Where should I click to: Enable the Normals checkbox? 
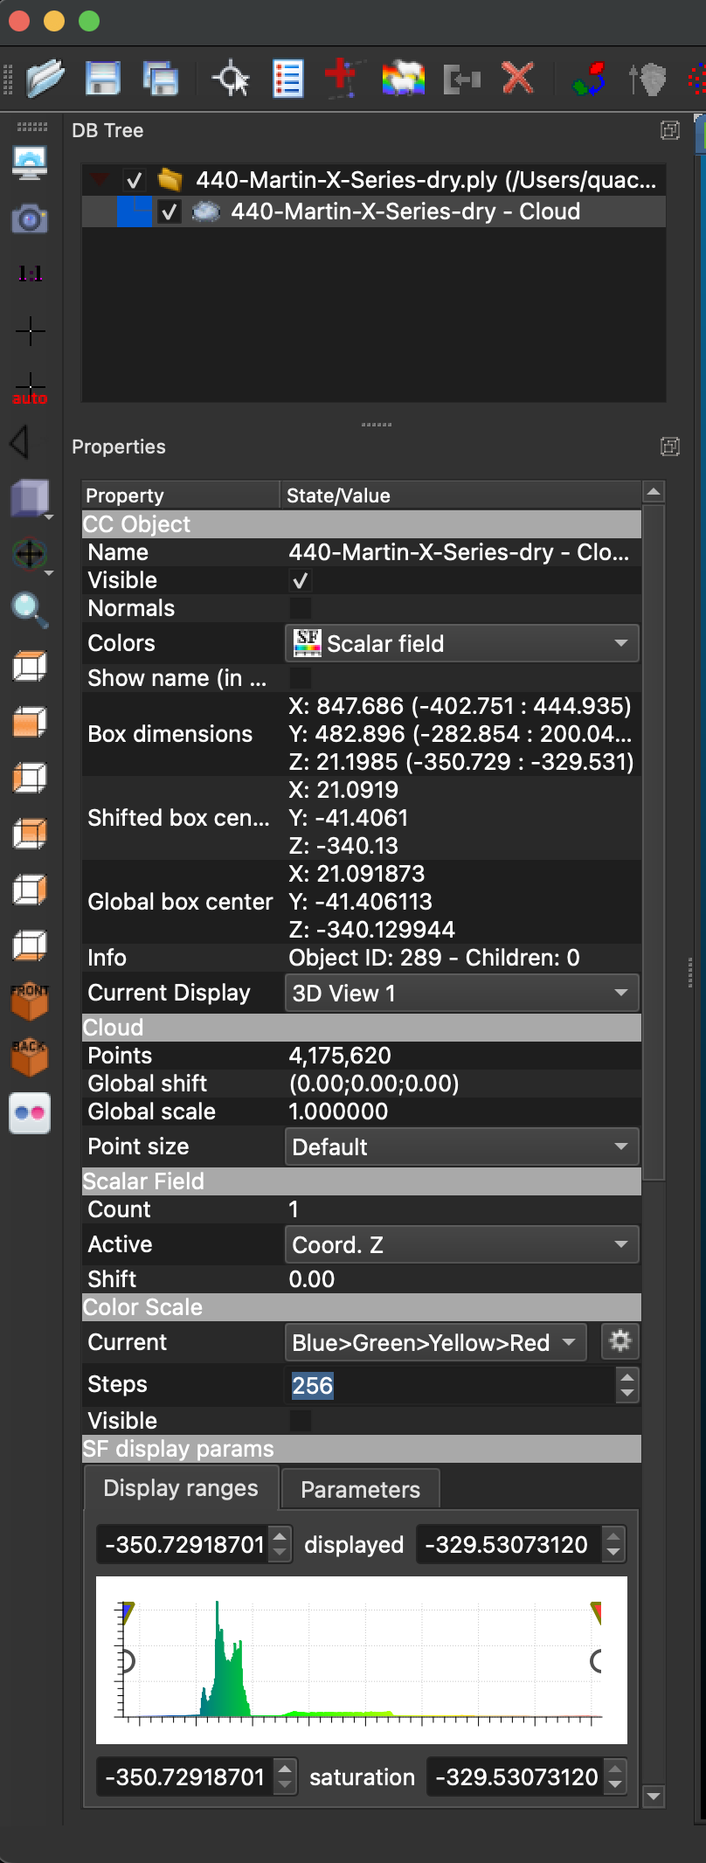tap(300, 608)
